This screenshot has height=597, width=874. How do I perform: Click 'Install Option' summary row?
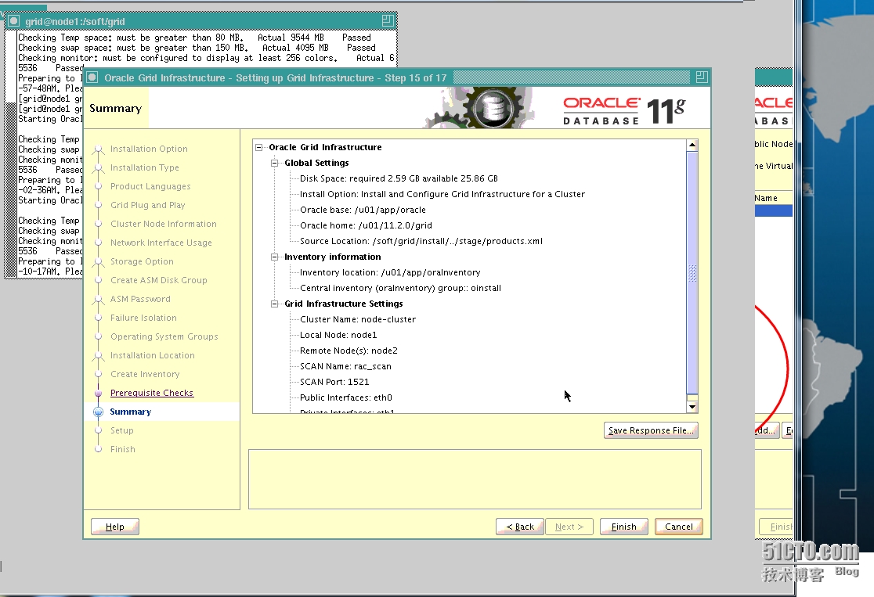tap(442, 194)
